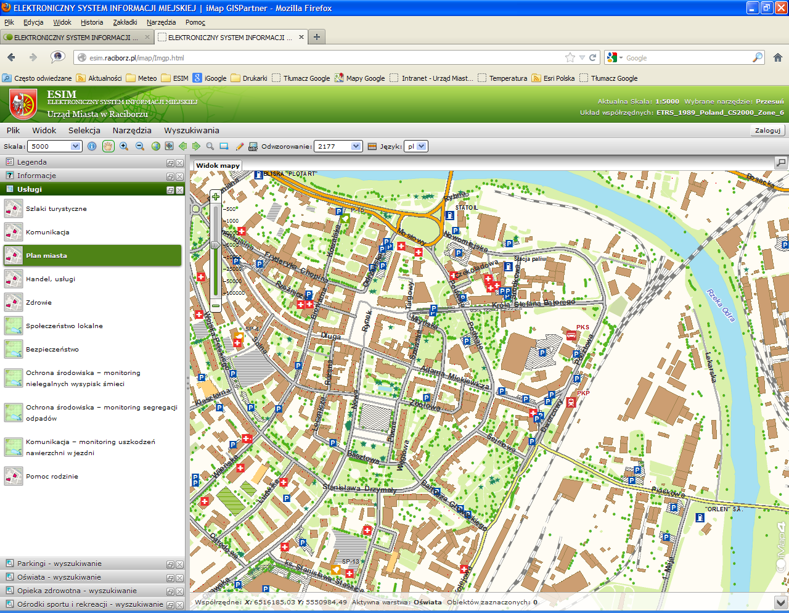Screen dimensions: 789x613
Task: Restore the Usługi panel window button
Action: click(170, 190)
